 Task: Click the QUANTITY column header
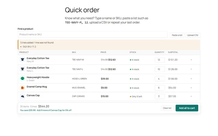click(x=159, y=52)
